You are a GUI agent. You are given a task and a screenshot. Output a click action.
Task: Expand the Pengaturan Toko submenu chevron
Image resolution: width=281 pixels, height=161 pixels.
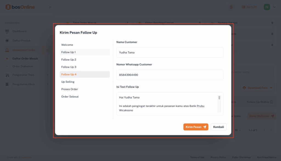[x=47, y=75]
